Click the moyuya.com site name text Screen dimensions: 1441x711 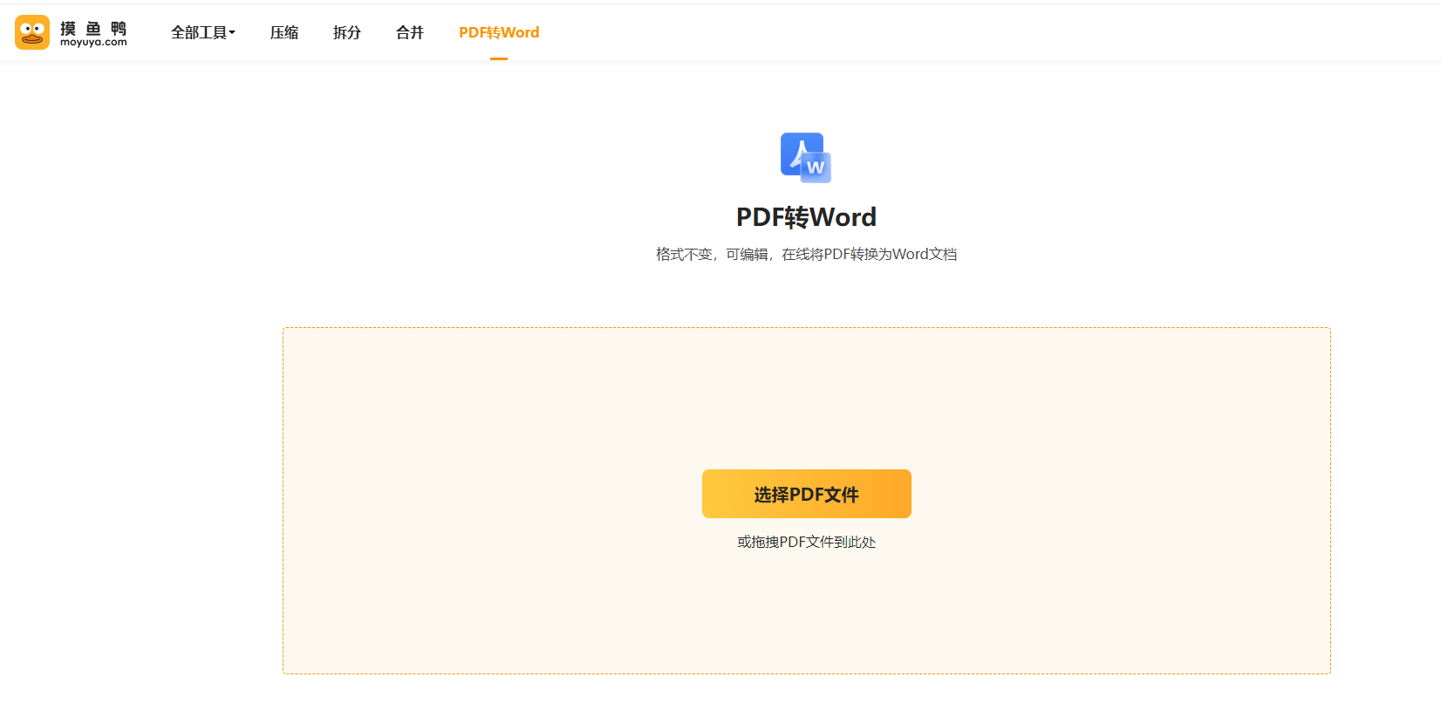click(x=93, y=42)
